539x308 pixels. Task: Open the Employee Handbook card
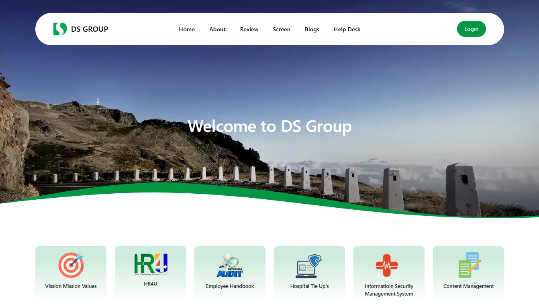point(230,277)
